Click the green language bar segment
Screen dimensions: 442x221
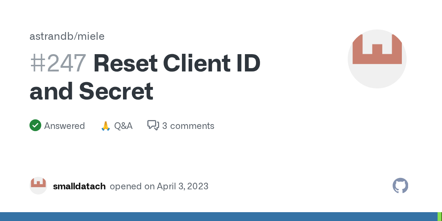click(x=439, y=217)
